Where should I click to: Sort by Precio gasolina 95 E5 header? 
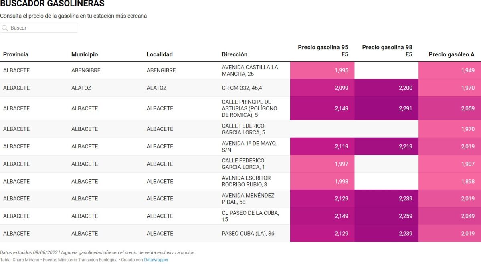323,51
